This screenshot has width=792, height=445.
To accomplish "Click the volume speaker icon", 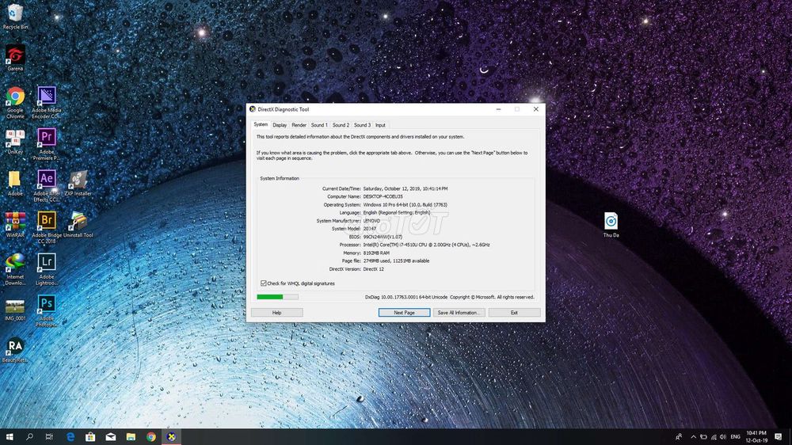I will coord(723,437).
